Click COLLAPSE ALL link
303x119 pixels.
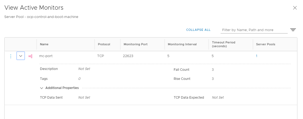pos(198,30)
